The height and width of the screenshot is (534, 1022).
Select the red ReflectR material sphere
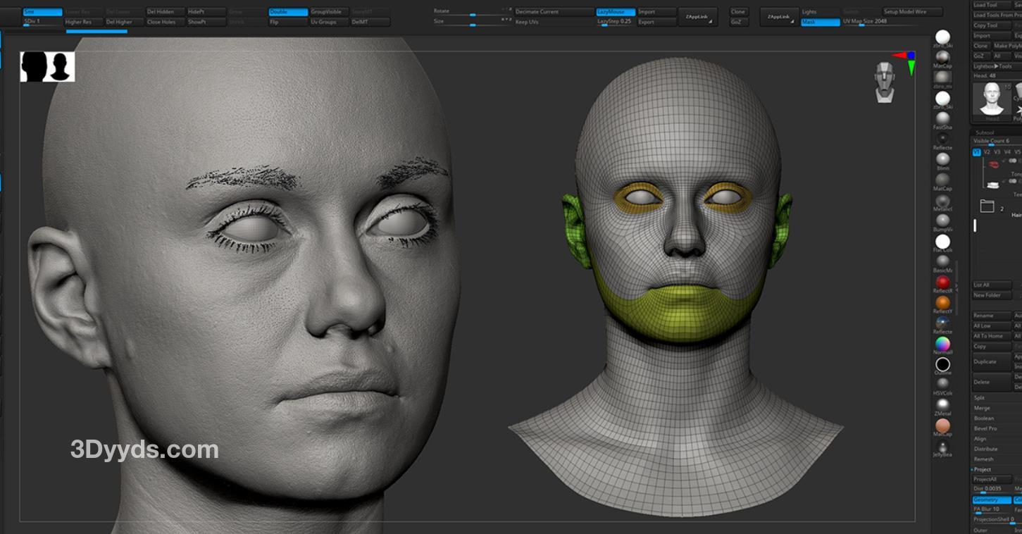pyautogui.click(x=942, y=282)
